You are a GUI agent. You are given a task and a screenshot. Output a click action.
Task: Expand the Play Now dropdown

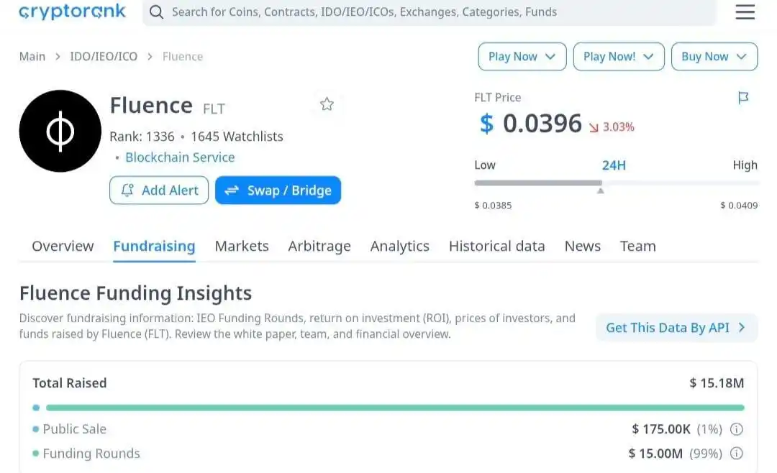(x=522, y=57)
